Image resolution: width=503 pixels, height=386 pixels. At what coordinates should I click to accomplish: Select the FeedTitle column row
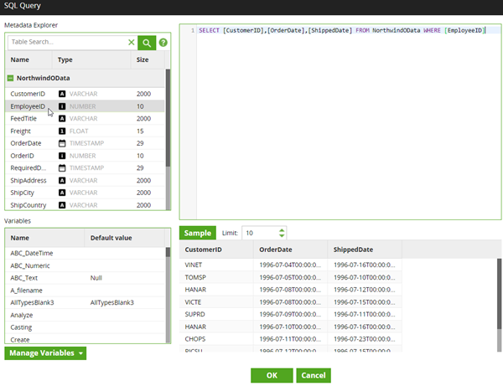tap(85, 119)
